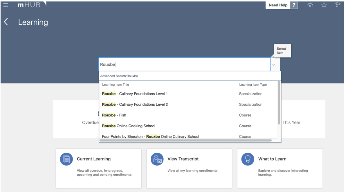Go back using the left chevron arrow
This screenshot has height=193, width=345.
click(6, 22)
